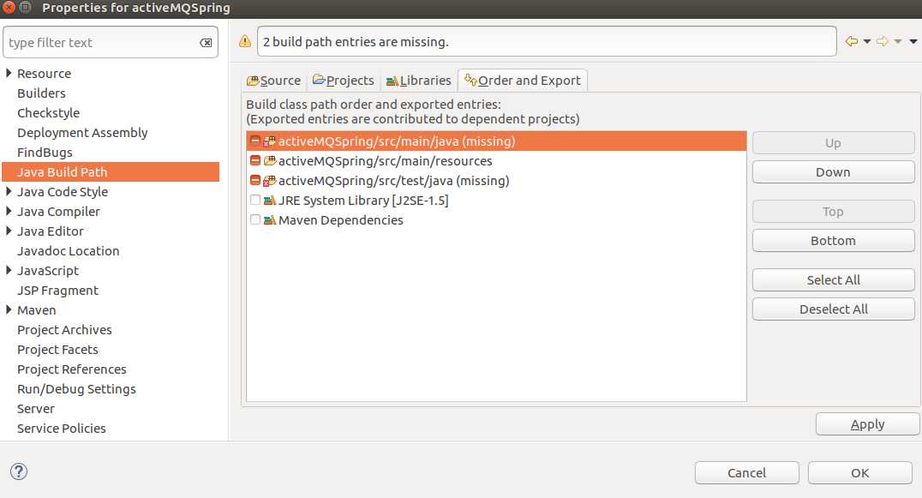
Task: Open Deployment Assembly properties page
Action: [82, 132]
